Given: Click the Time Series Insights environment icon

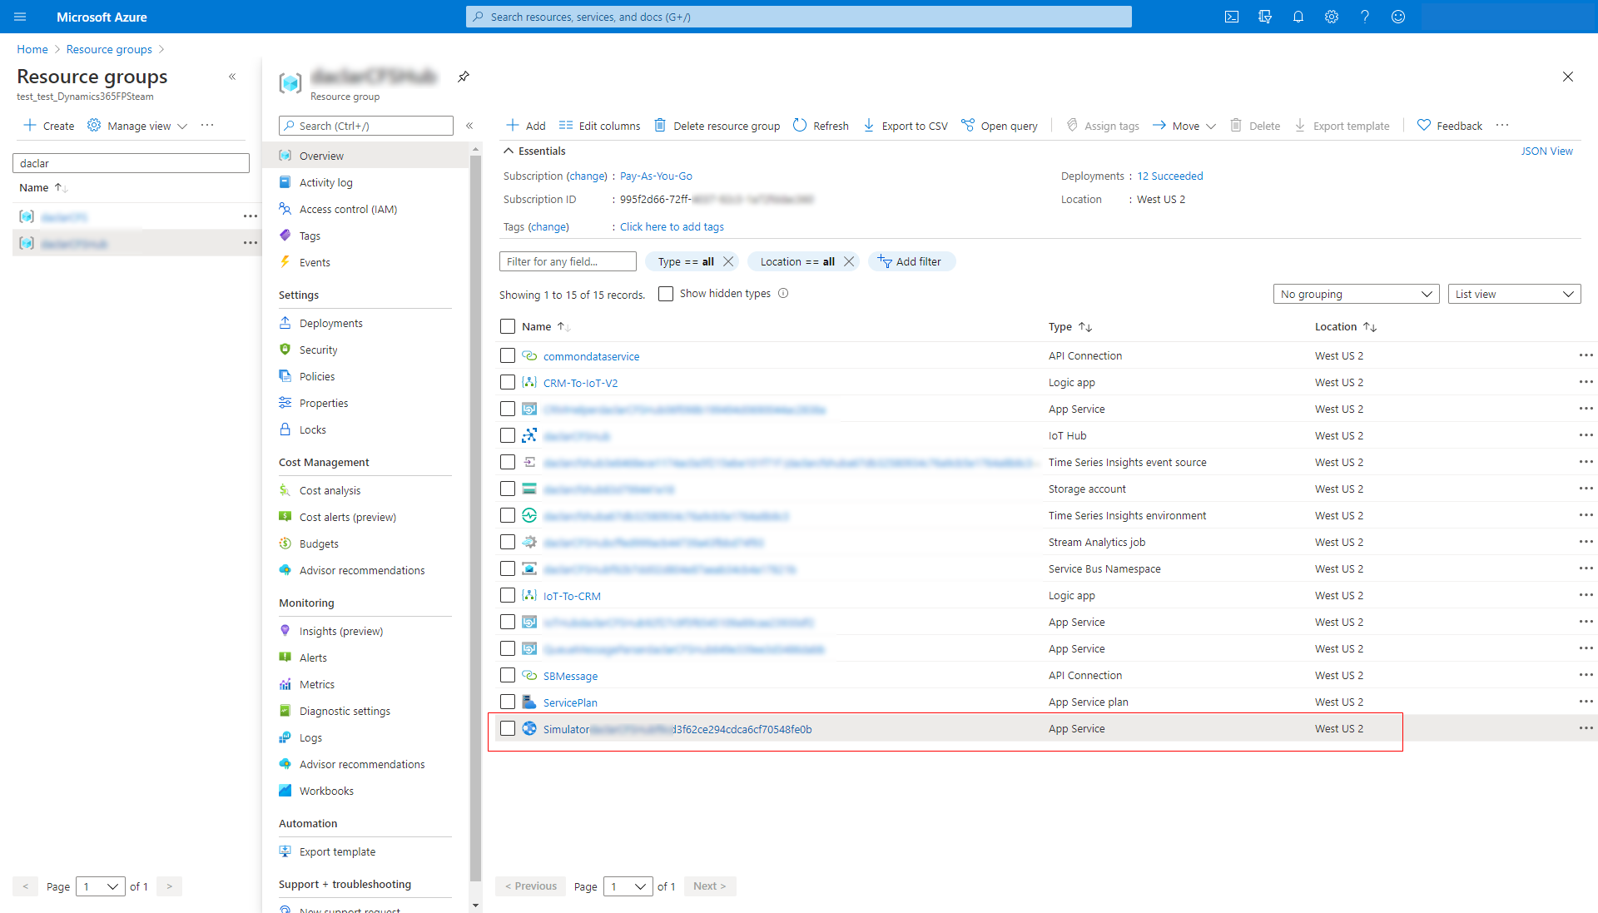Looking at the screenshot, I should coord(530,514).
